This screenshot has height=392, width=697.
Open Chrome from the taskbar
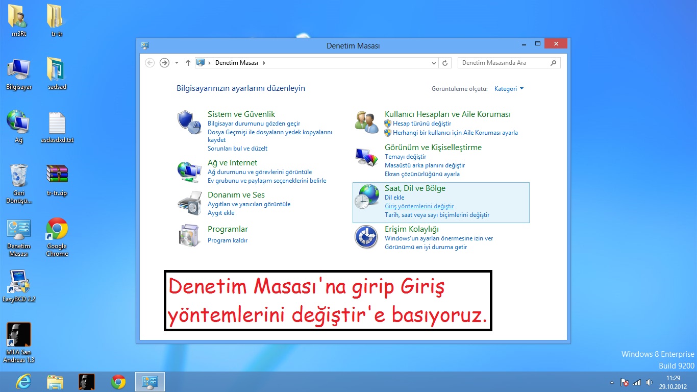pyautogui.click(x=118, y=382)
